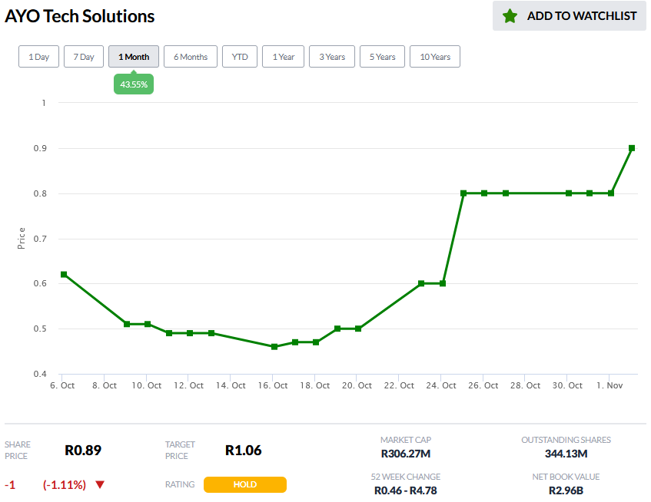Click the red down-arrow price change icon
Viewport: 651px width, 502px height.
[100, 484]
